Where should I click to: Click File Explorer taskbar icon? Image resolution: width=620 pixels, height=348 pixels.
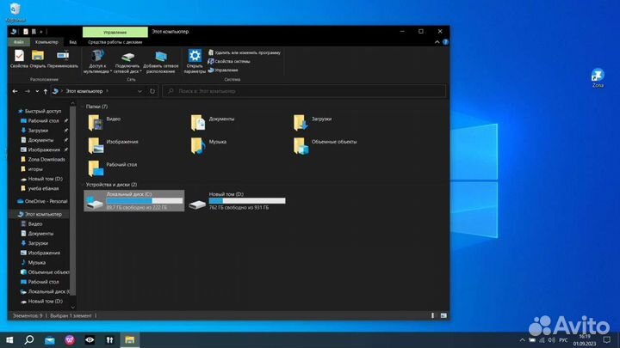[x=130, y=339]
